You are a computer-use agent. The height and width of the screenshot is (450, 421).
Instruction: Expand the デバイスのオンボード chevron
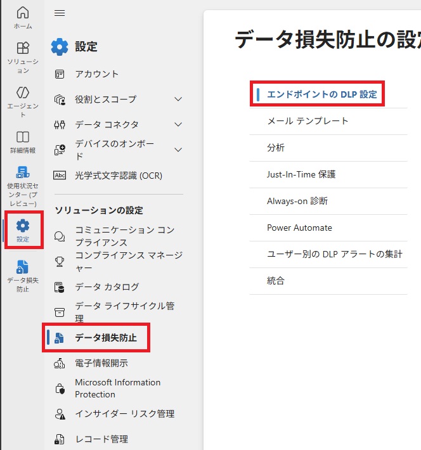(x=178, y=150)
